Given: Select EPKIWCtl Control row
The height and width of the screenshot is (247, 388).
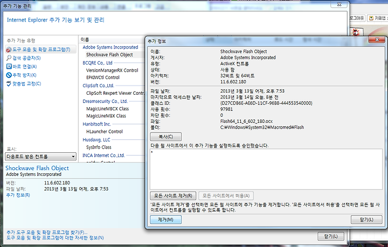Looking at the screenshot, I should [103, 77].
